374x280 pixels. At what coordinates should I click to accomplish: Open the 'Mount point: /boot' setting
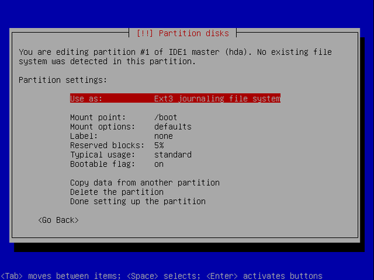point(123,117)
